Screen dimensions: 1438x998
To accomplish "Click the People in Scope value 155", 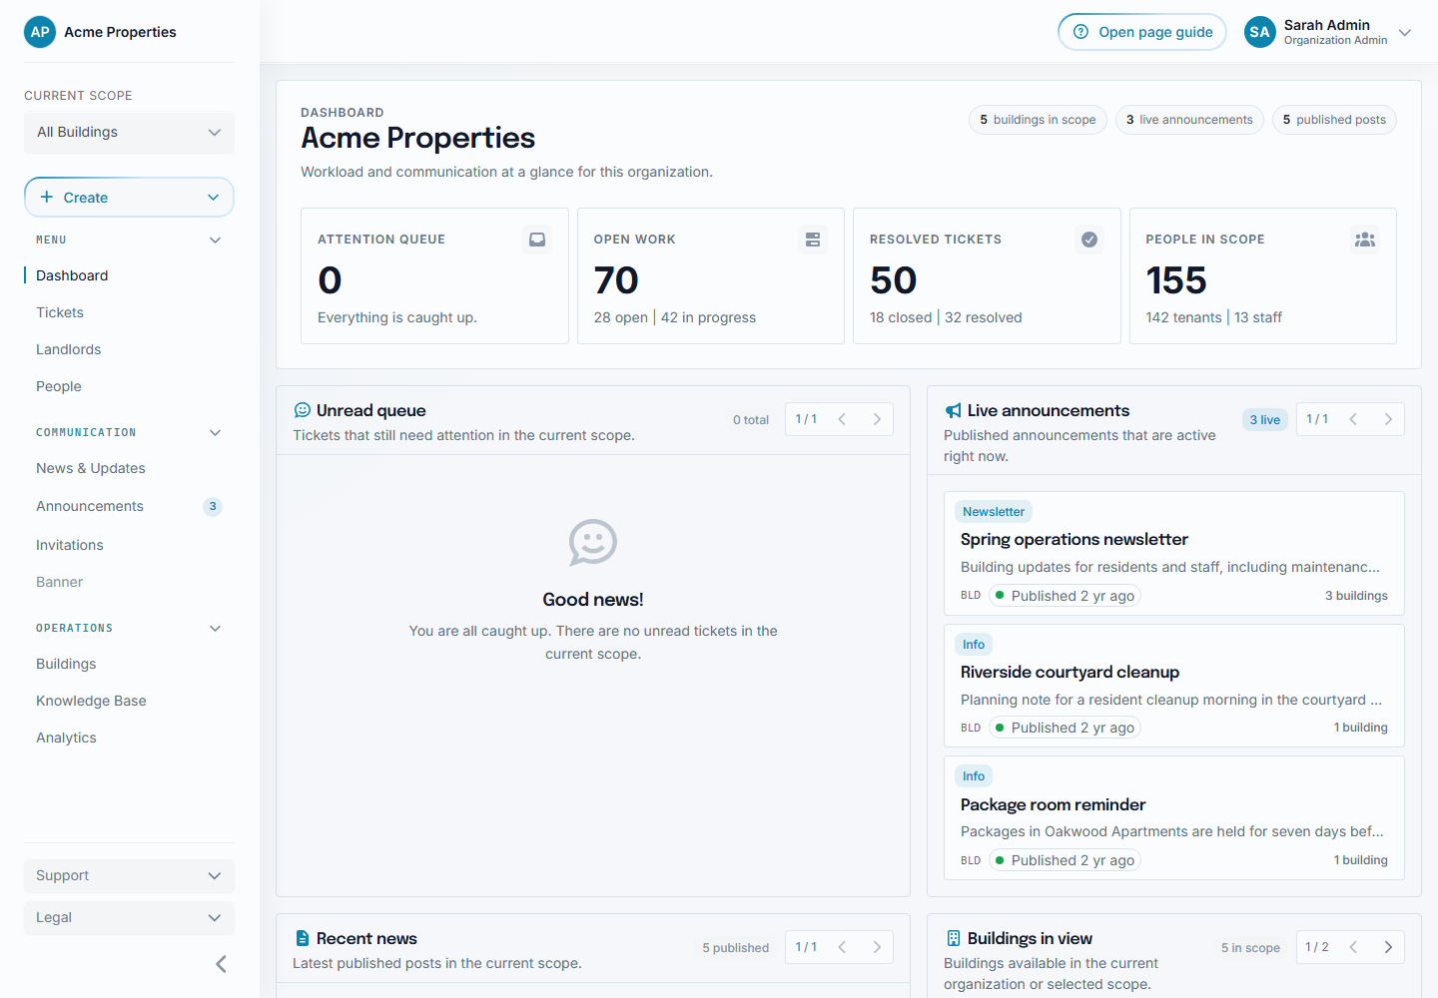I will click(1176, 280).
